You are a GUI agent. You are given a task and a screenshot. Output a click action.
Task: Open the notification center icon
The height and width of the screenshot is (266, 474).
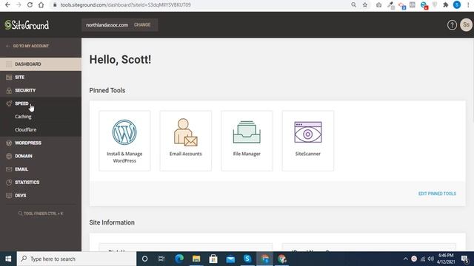click(465, 259)
